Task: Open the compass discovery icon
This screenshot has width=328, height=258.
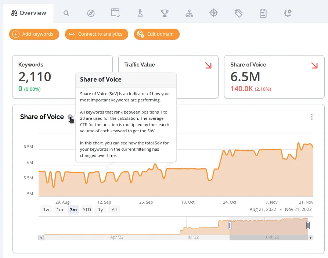Action: pyautogui.click(x=91, y=12)
